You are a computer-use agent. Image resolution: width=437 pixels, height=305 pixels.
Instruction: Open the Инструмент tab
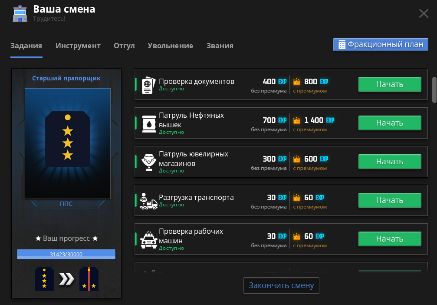click(x=78, y=46)
